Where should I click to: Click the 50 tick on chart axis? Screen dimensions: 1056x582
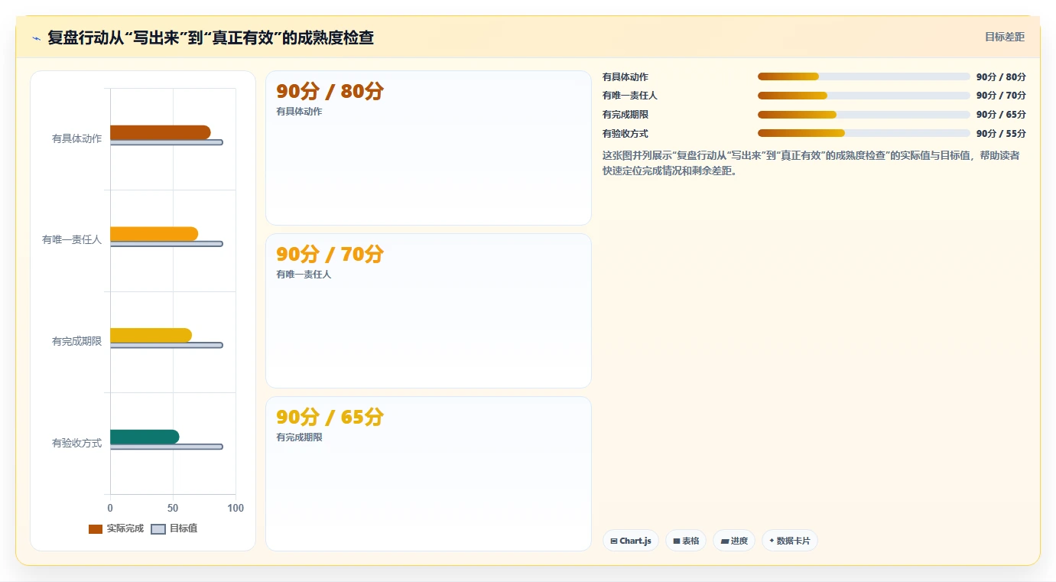coord(173,508)
